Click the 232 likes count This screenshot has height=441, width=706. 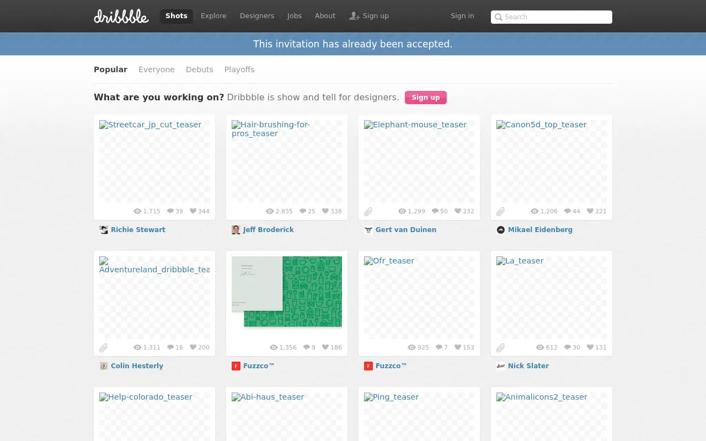pyautogui.click(x=468, y=211)
